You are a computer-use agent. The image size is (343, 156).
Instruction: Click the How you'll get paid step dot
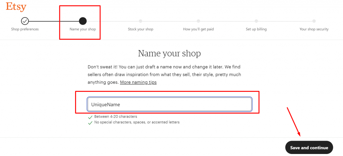click(x=198, y=21)
